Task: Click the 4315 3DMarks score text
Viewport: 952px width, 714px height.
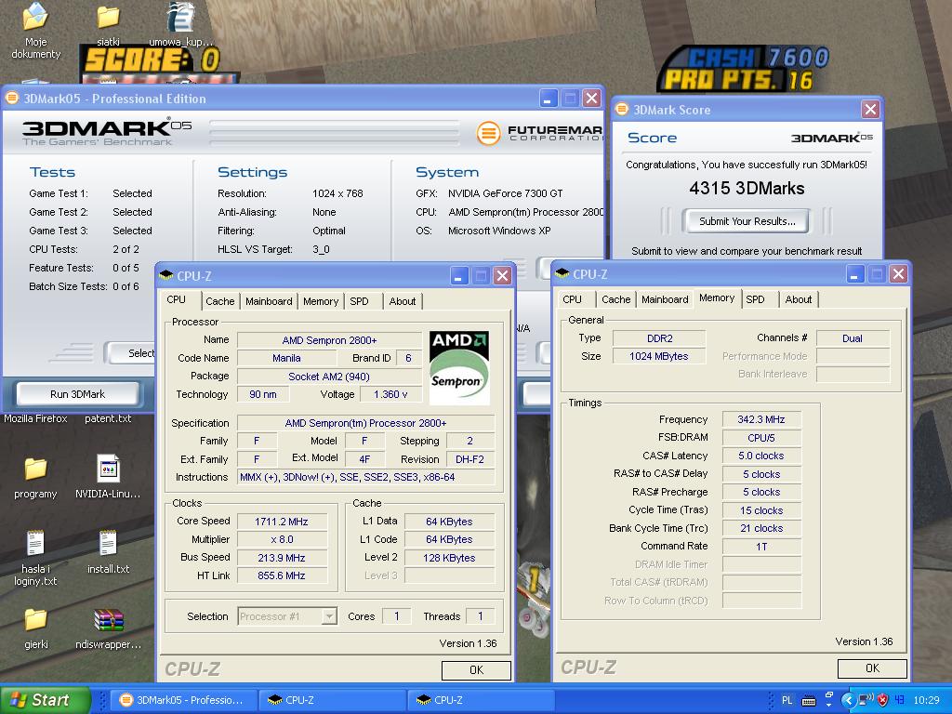Action: (747, 188)
